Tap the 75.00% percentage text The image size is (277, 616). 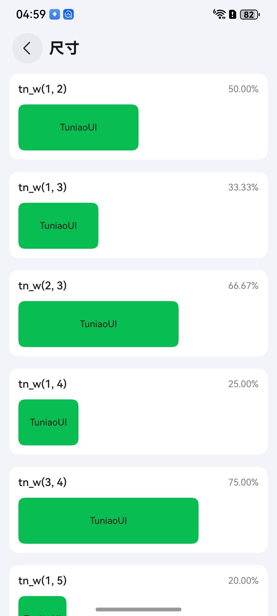coord(243,482)
